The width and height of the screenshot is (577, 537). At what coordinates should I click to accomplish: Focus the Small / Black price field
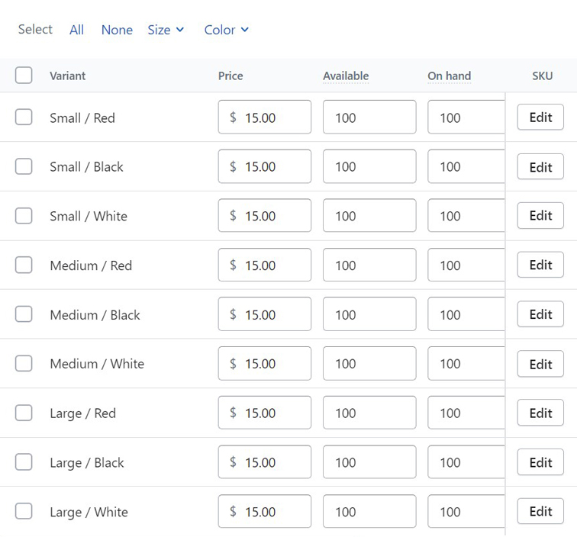265,166
